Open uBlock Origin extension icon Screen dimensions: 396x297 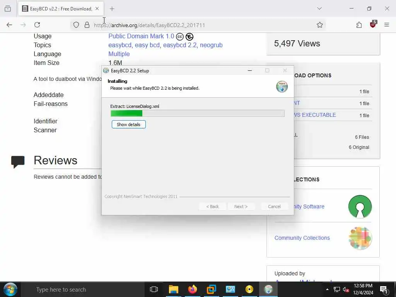pos(373,24)
